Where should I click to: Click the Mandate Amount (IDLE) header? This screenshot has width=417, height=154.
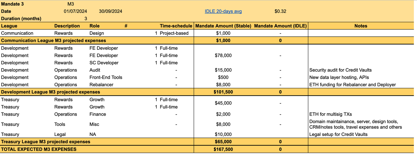[x=280, y=26]
